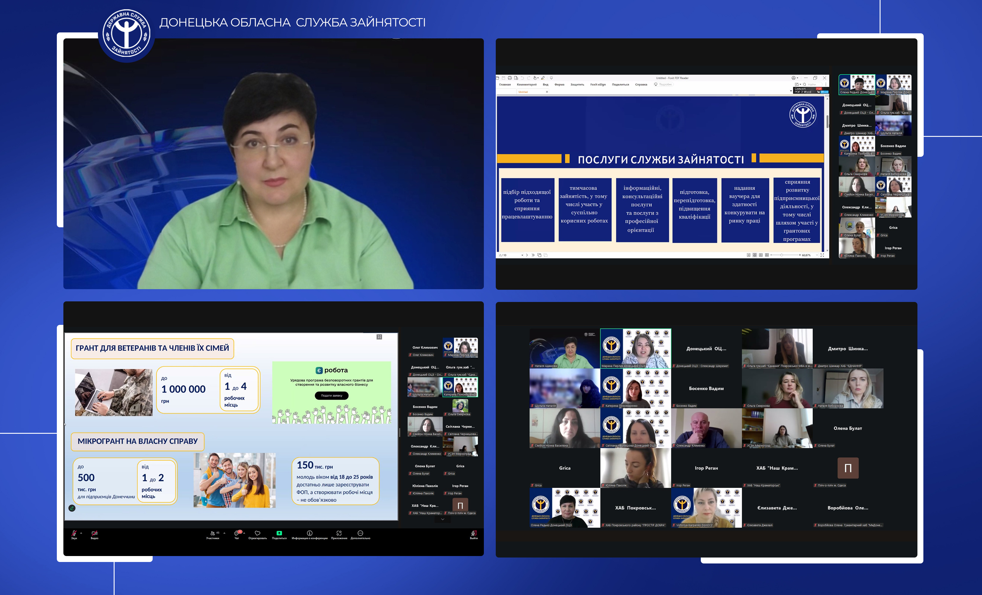Open the Приложения apps icon

click(339, 533)
